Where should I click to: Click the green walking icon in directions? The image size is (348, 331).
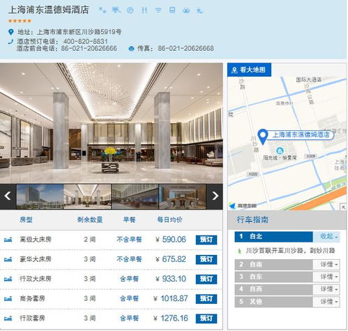(x=239, y=251)
